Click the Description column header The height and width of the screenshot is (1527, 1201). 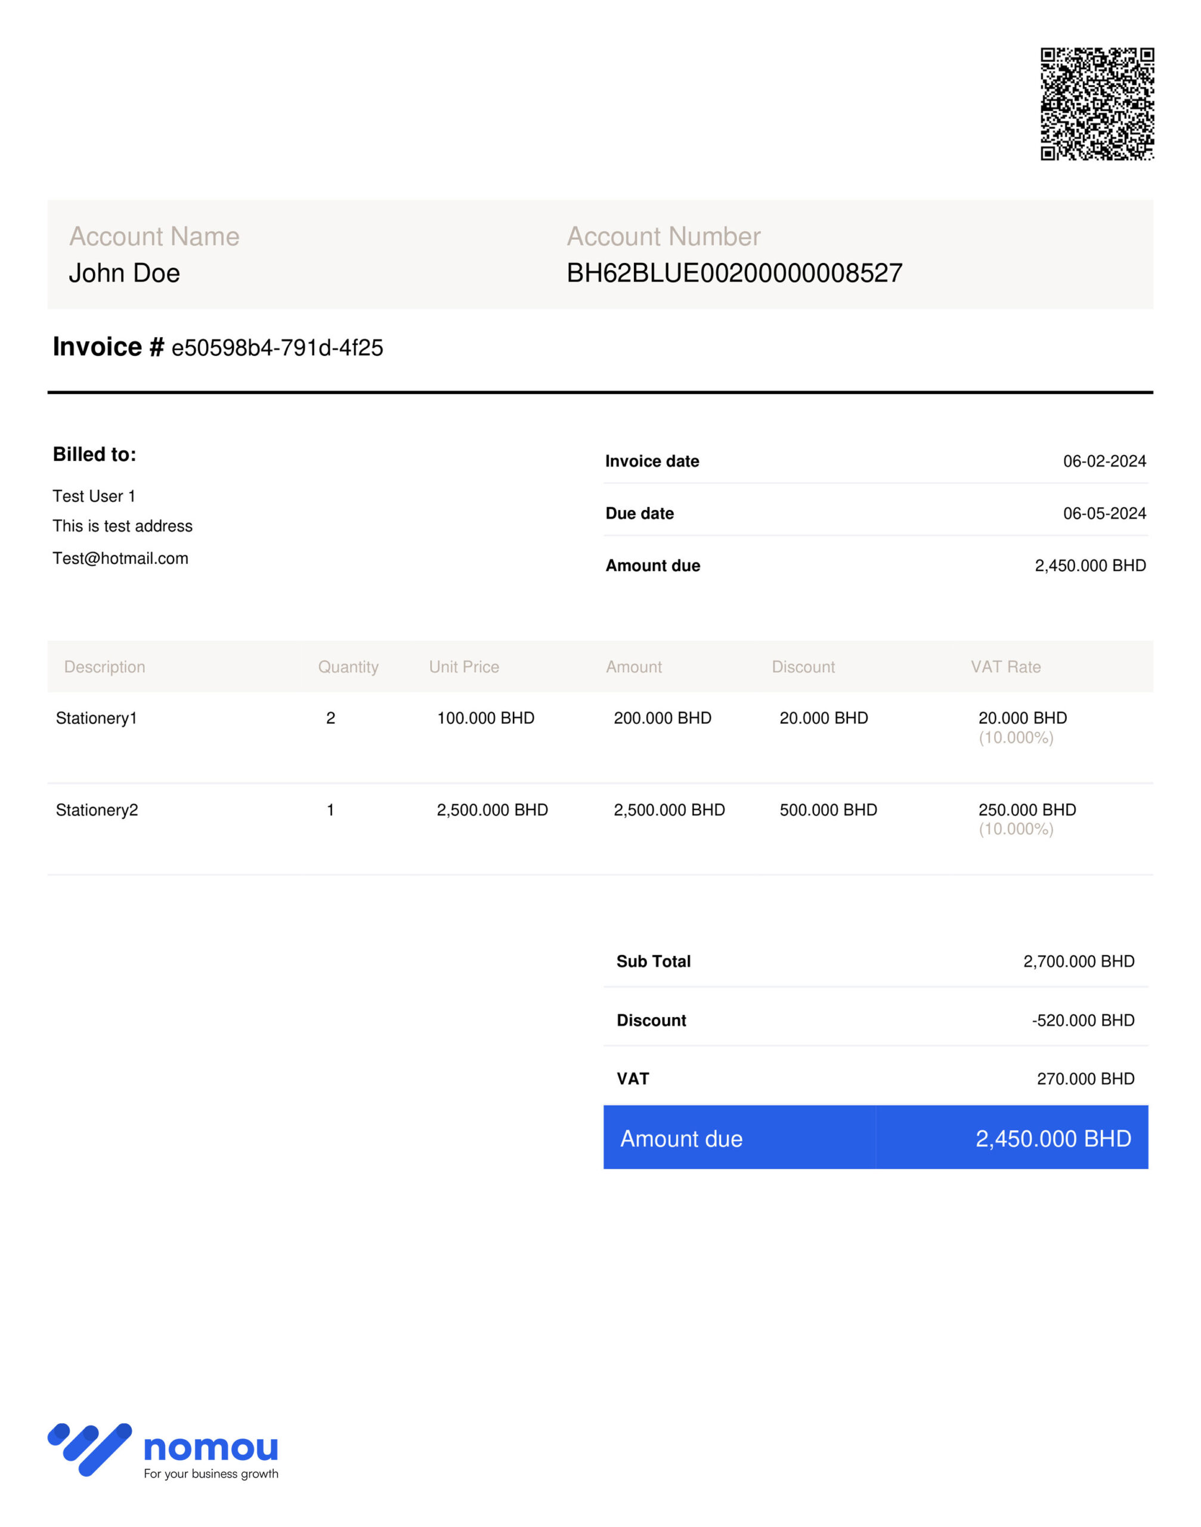click(x=105, y=667)
